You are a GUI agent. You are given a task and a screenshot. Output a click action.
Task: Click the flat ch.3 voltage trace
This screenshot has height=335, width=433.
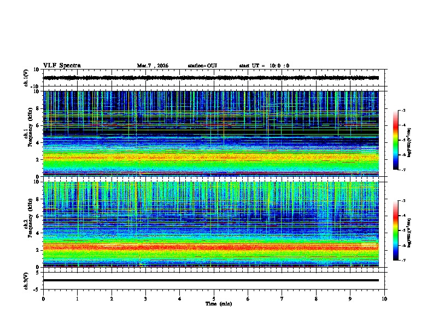tap(210, 280)
